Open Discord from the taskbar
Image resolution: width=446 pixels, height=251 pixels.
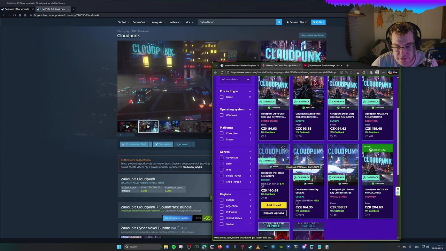point(304,247)
